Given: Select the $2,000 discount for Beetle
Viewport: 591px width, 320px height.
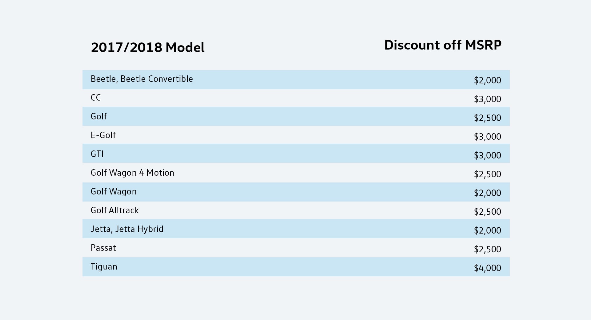Looking at the screenshot, I should 487,80.
